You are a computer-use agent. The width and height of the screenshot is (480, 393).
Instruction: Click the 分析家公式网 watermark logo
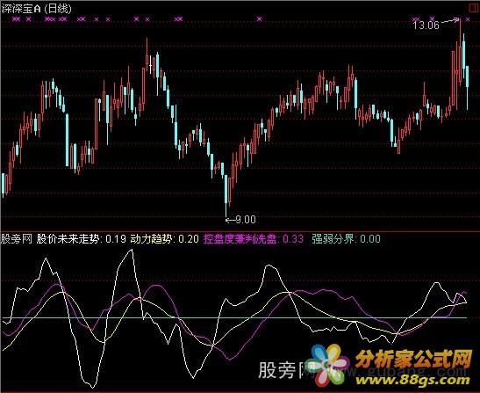click(x=413, y=360)
